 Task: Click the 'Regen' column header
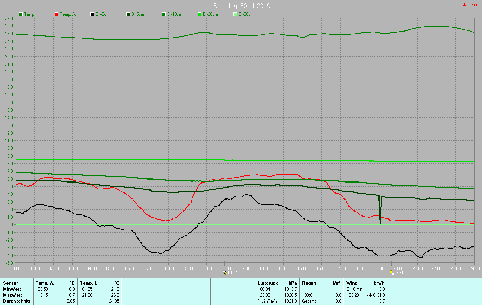[308, 283]
